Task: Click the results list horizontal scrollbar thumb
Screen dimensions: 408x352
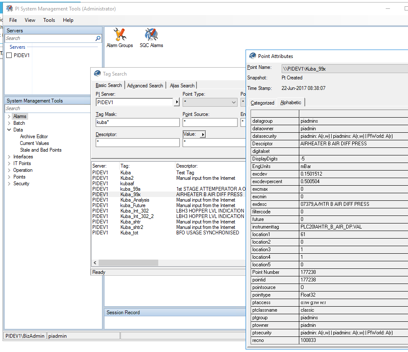Action: pos(128,263)
